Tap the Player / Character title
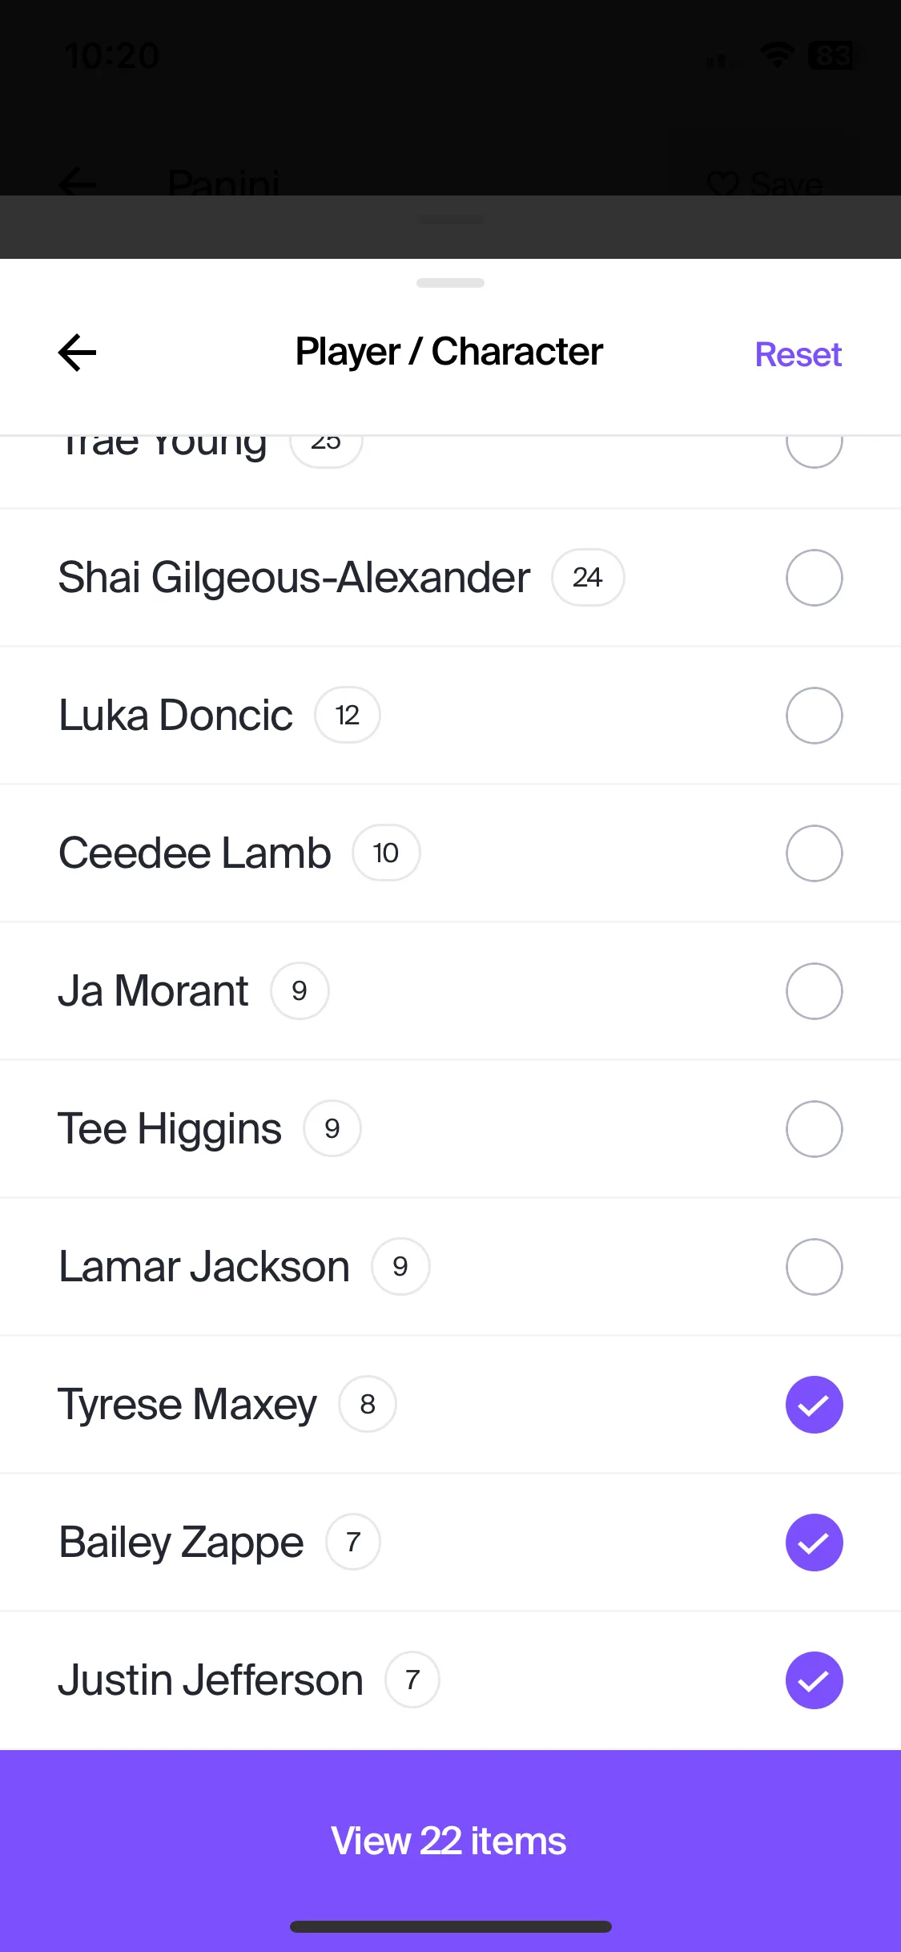 pos(449,352)
